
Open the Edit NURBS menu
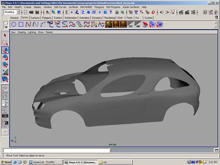tap(86, 7)
